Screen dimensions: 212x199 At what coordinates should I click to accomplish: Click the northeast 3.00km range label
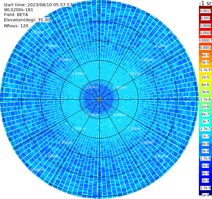147,60
